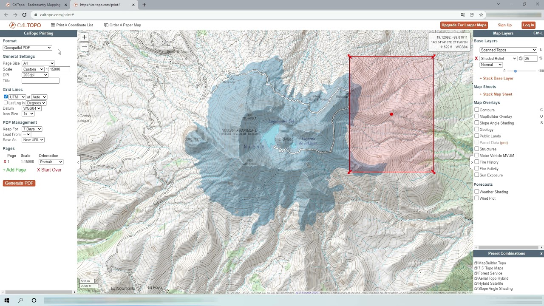This screenshot has height=306, width=544.
Task: Close the CalTopo Backcountry Mapping tab
Action: (65, 5)
